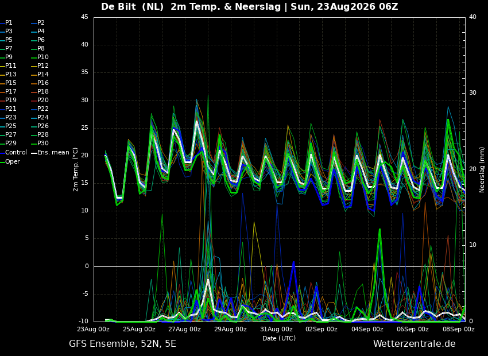
Task: Click the P1 legend label
Action: tap(9, 23)
